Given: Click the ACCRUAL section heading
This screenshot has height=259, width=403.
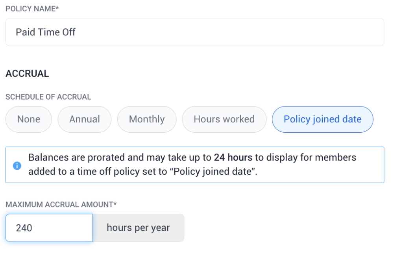Looking at the screenshot, I should tap(27, 74).
